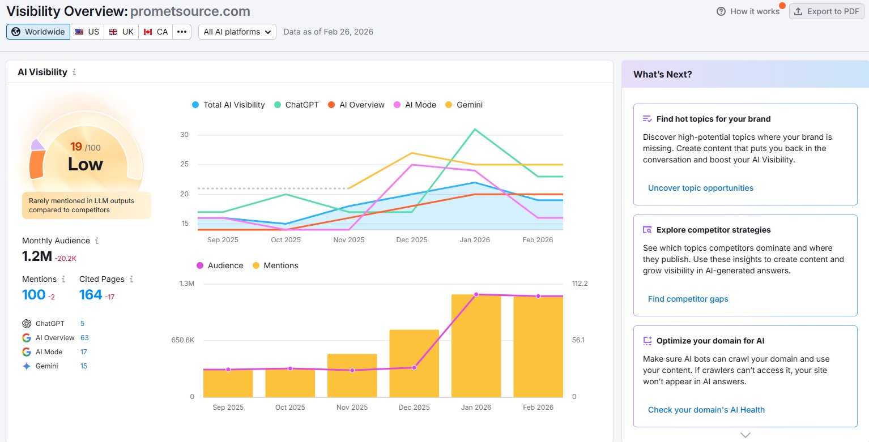Click the prometsource.com domain title
The height and width of the screenshot is (442, 869).
[190, 11]
